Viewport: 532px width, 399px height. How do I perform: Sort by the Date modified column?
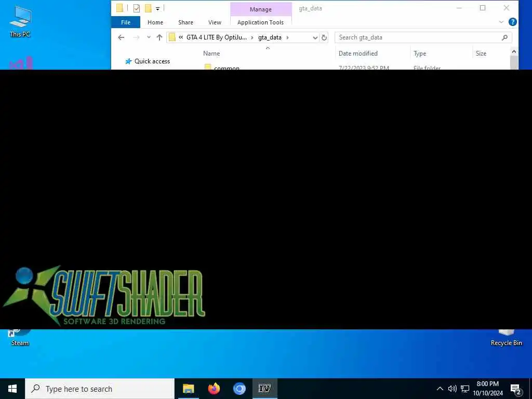pos(358,54)
